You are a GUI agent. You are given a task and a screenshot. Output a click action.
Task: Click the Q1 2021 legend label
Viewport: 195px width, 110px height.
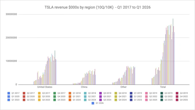[77, 97]
